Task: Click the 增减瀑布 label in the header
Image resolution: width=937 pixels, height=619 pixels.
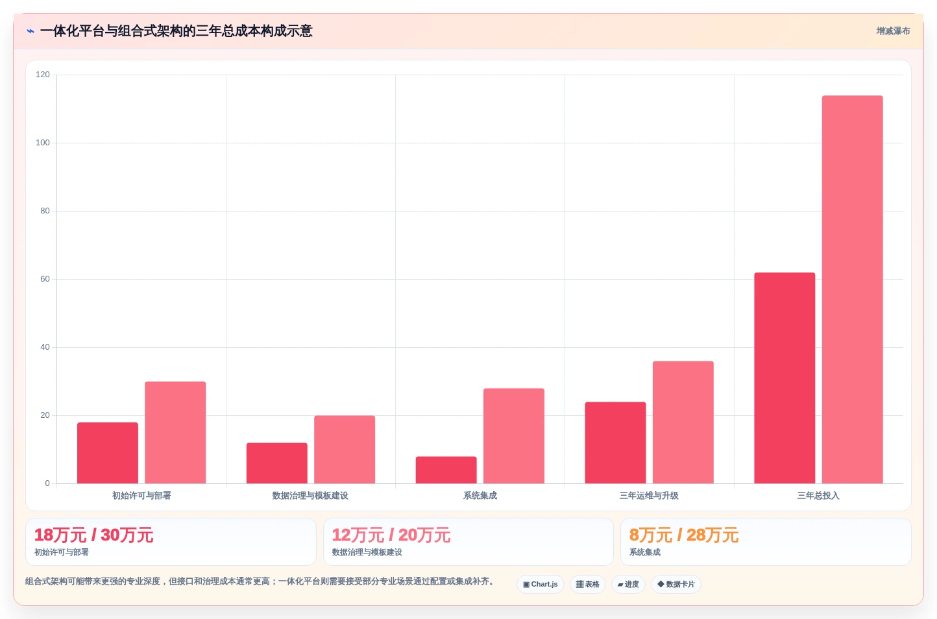Action: tap(893, 31)
